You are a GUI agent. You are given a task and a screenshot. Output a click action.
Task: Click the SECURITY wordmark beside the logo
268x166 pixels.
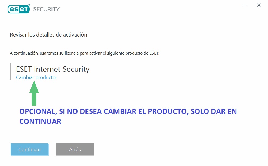click(46, 9)
